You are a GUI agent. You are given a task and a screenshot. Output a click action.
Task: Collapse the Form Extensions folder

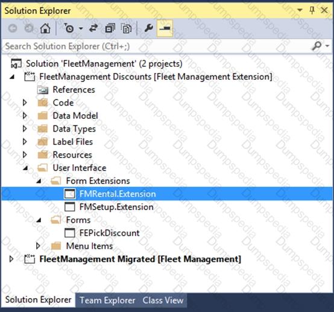[x=39, y=181]
